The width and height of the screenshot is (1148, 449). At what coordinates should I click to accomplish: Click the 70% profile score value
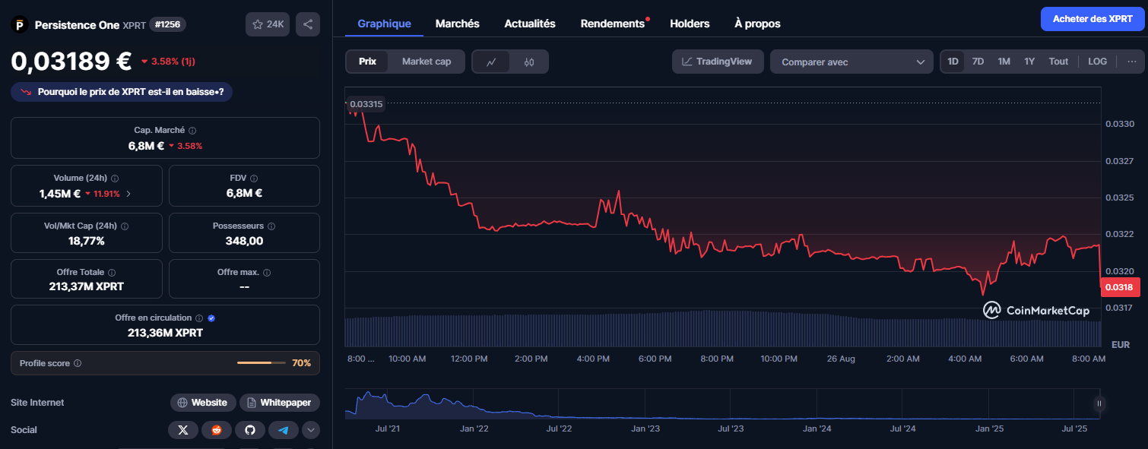click(301, 363)
